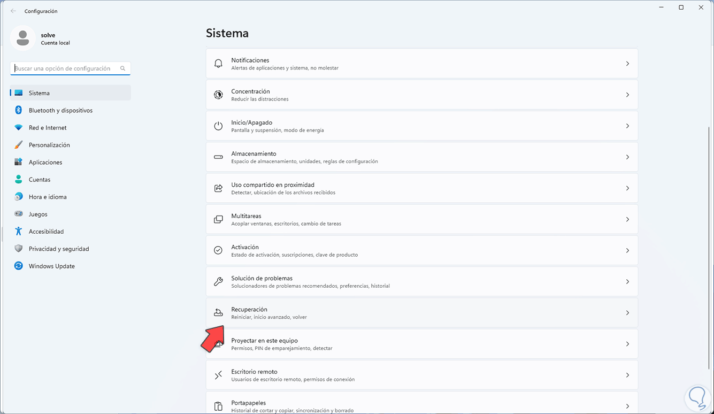
Task: Click the Solución de problemas wrench icon
Action: (x=218, y=282)
